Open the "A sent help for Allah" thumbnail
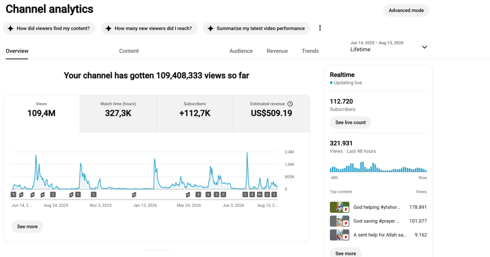The image size is (490, 257). (339, 235)
